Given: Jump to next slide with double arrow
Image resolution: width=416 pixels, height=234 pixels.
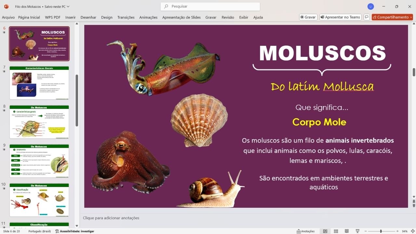Looking at the screenshot, I should (x=414, y=206).
